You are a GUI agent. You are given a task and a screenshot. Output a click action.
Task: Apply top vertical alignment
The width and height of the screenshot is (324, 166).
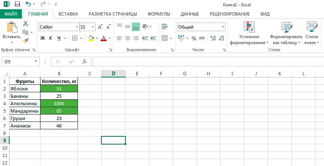120,26
